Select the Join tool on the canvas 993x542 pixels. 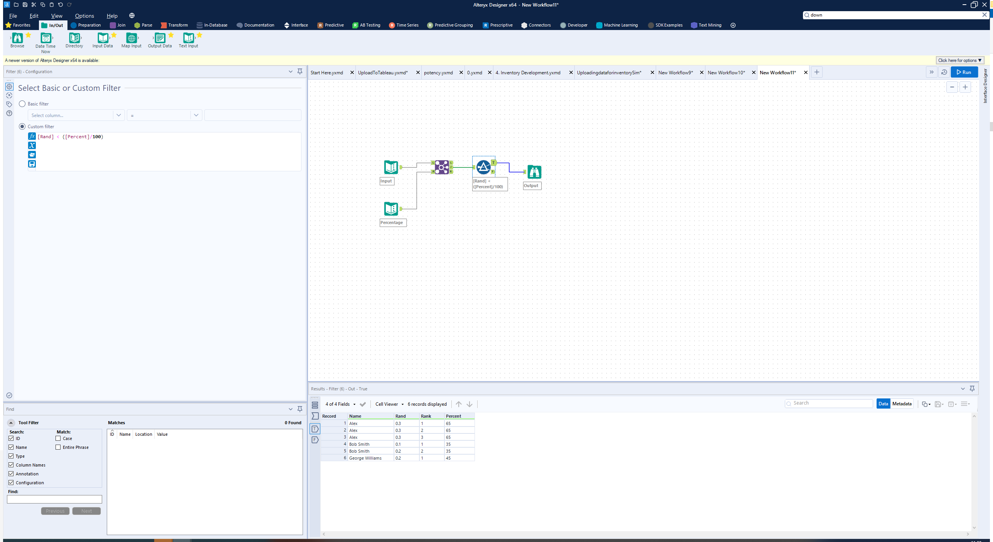pos(441,167)
